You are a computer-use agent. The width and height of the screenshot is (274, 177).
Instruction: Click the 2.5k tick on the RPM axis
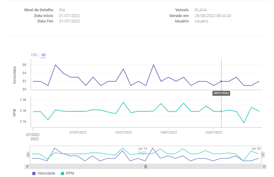pyautogui.click(x=23, y=100)
